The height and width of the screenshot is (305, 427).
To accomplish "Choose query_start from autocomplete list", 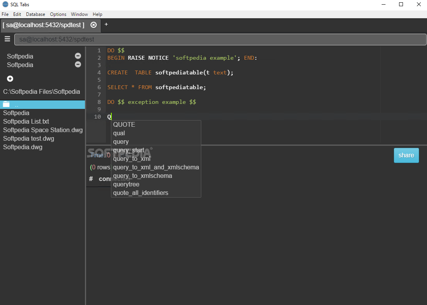I will [156, 150].
